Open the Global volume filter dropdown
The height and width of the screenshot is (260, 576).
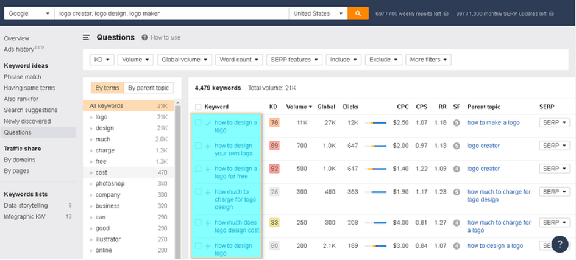pos(185,60)
